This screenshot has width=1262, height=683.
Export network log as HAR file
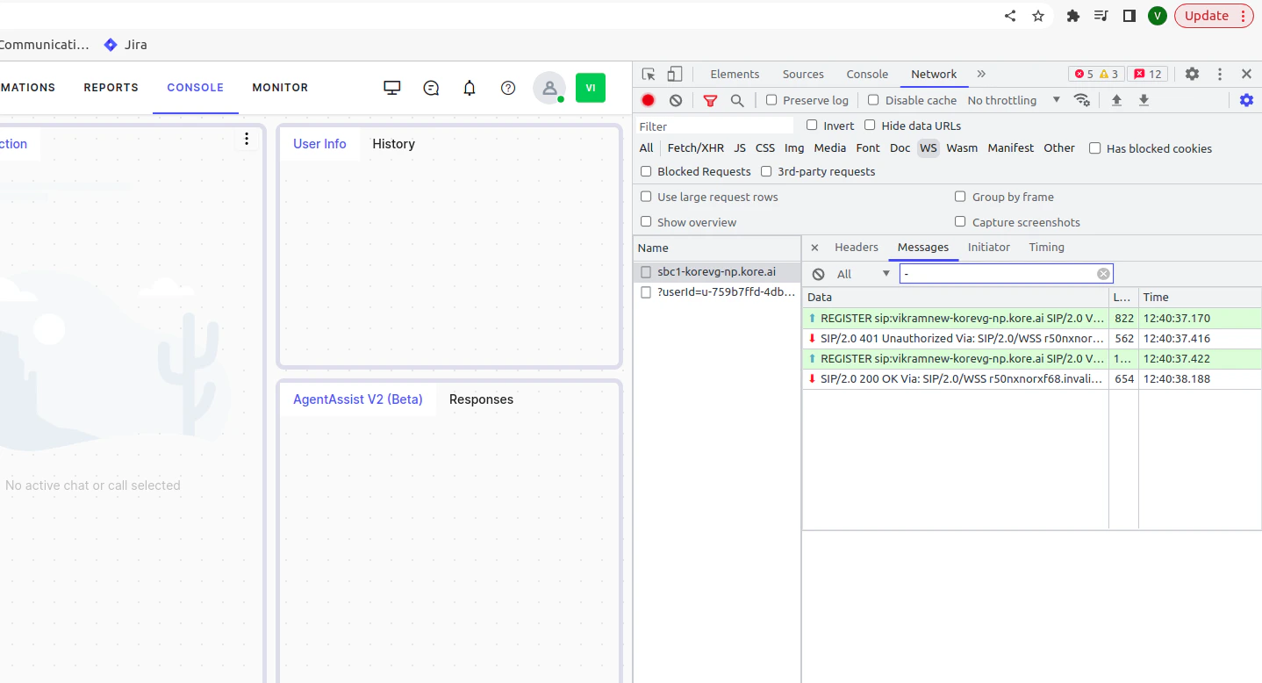(1144, 100)
